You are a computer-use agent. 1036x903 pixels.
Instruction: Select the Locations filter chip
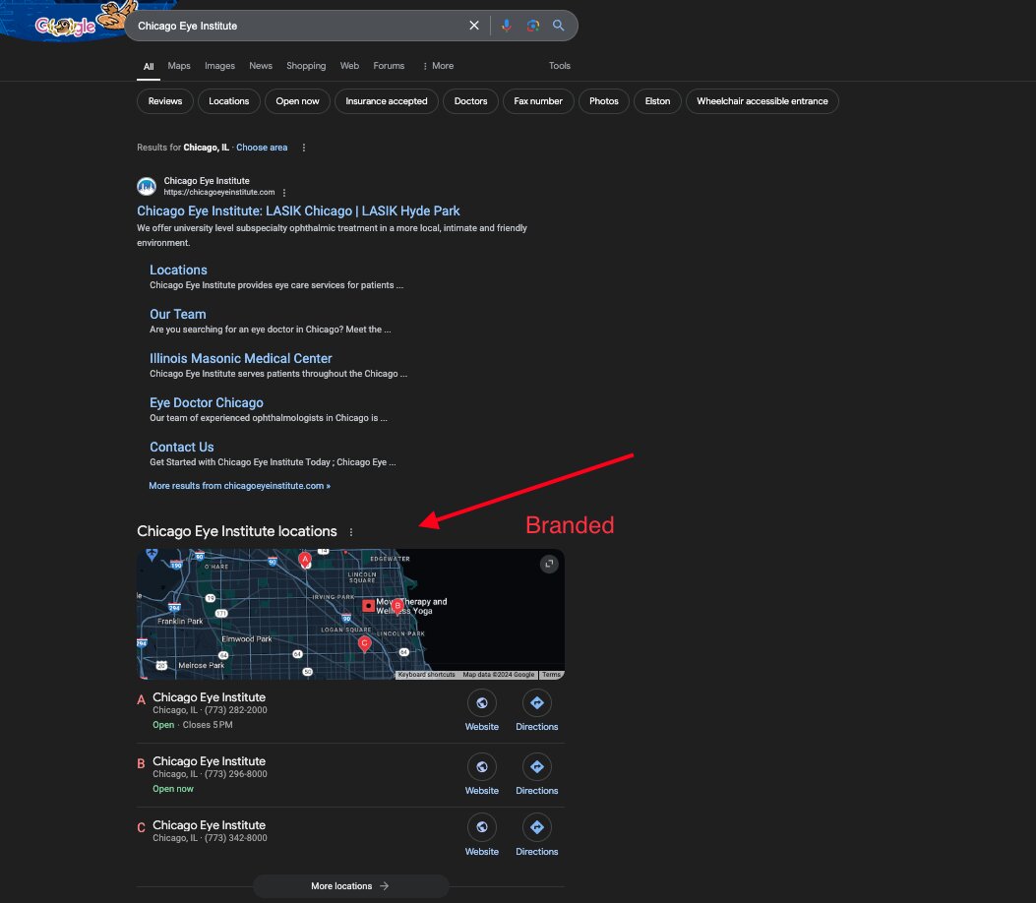[228, 101]
